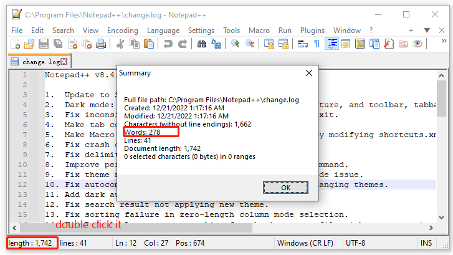This screenshot has width=453, height=255.
Task: Click the vertical scrollbar down arrow
Action: tap(441, 218)
